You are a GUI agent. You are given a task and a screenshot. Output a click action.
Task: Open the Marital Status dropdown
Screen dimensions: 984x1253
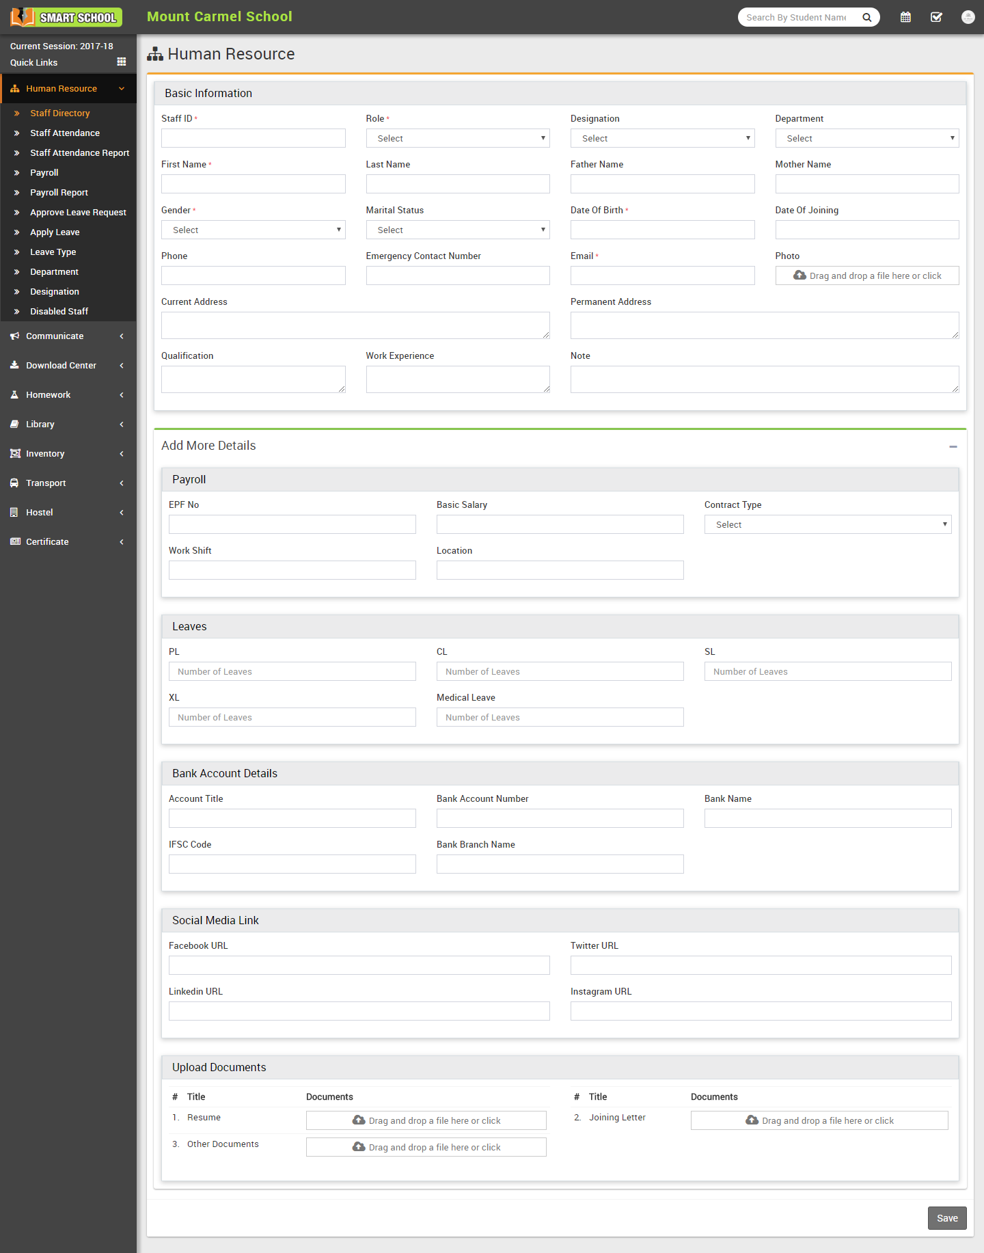(458, 230)
